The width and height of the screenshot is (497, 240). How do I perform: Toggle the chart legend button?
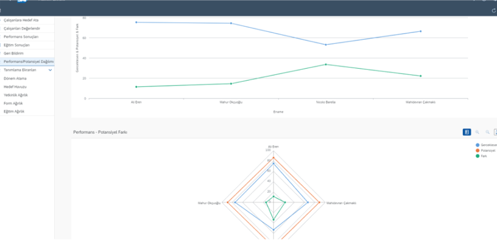(x=467, y=132)
